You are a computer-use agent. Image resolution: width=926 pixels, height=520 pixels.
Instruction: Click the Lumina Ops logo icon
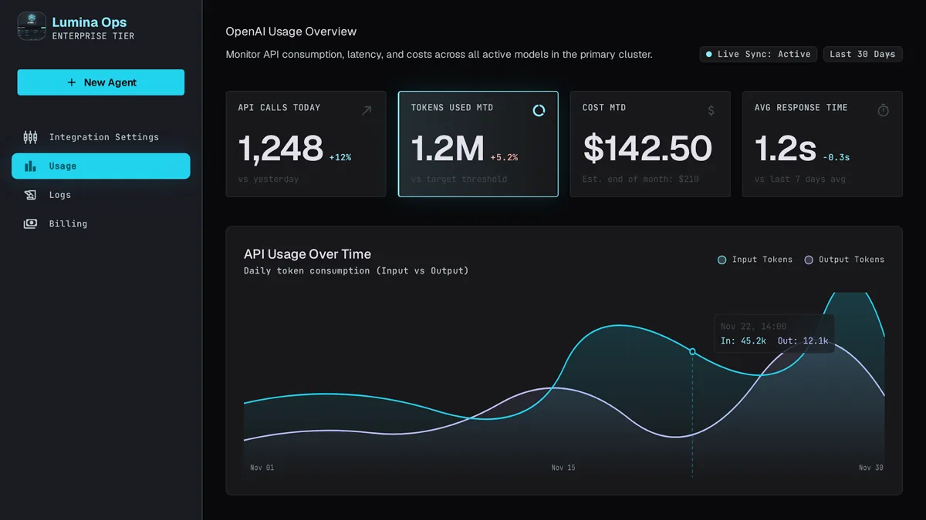point(32,26)
